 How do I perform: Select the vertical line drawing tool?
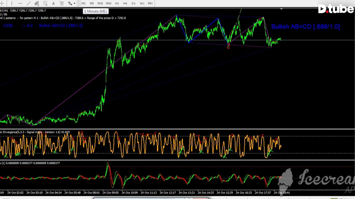pyautogui.click(x=12, y=3)
